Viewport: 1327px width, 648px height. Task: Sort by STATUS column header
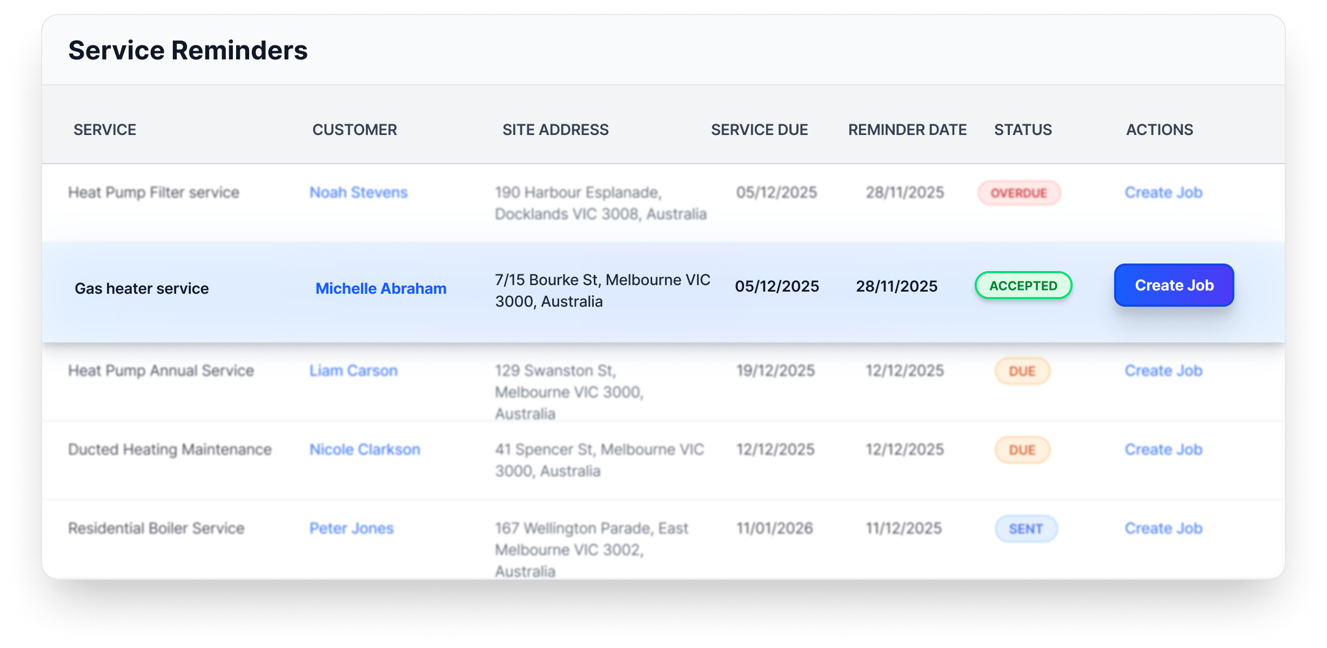[1023, 130]
